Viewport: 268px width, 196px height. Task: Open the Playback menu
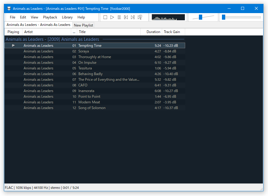[x=50, y=17]
